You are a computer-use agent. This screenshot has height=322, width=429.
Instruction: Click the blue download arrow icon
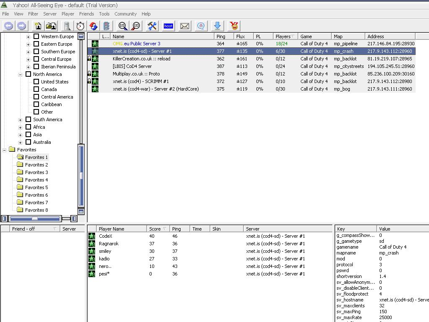click(217, 26)
